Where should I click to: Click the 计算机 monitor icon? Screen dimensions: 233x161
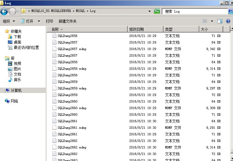(x=7, y=90)
